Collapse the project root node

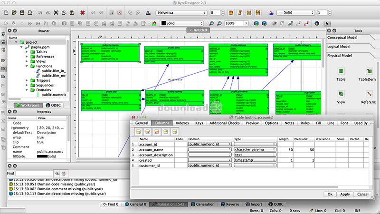[x=16, y=42]
